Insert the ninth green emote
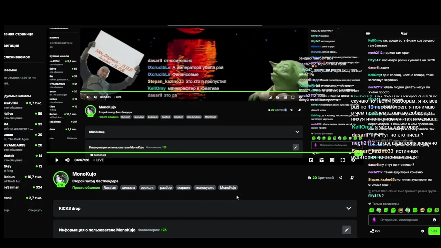 (x=430, y=210)
